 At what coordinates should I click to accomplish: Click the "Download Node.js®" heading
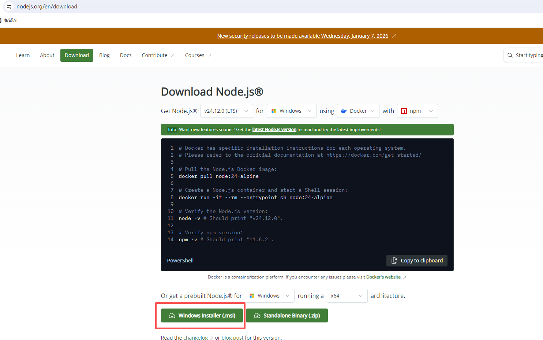click(212, 91)
